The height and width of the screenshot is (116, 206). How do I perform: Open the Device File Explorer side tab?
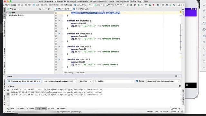tap(183, 97)
